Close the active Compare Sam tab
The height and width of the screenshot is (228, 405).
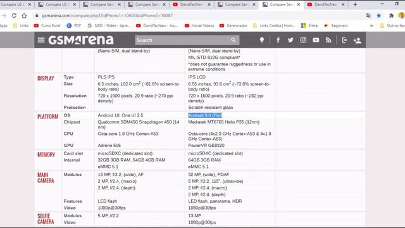[x=298, y=4]
